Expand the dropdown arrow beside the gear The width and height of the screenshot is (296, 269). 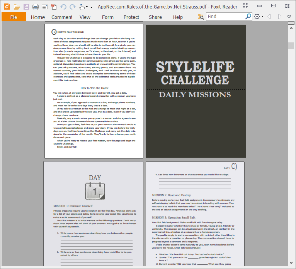[263, 17]
